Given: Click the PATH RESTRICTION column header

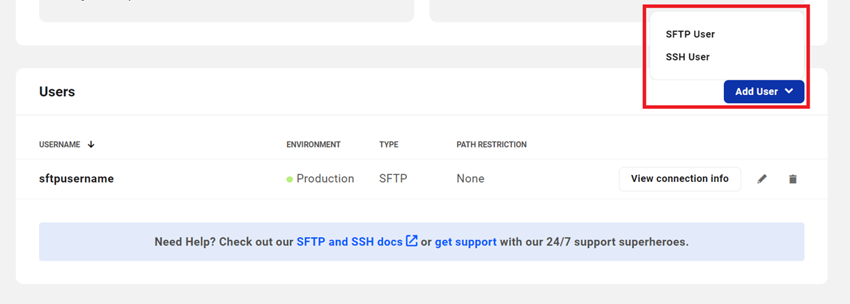Looking at the screenshot, I should [491, 144].
